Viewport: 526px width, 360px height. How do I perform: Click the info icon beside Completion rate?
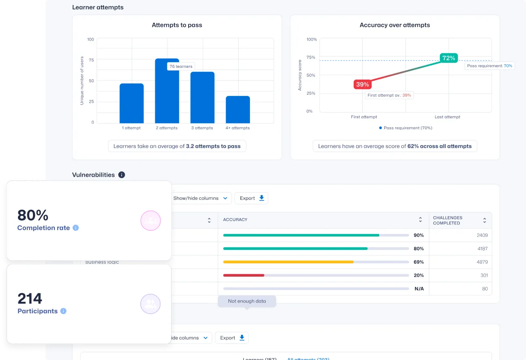click(x=75, y=228)
